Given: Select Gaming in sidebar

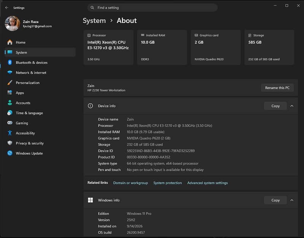Looking at the screenshot, I should (40, 123).
